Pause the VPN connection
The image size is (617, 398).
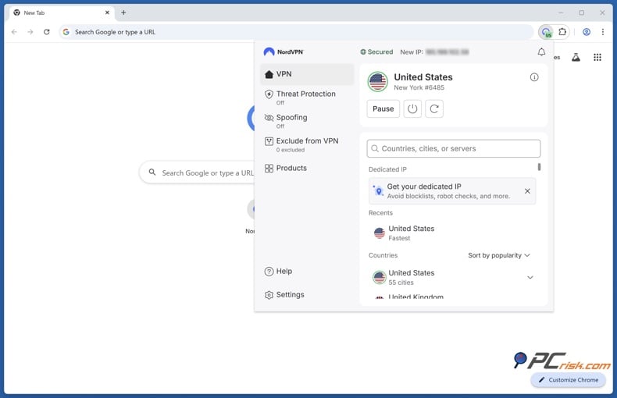383,108
